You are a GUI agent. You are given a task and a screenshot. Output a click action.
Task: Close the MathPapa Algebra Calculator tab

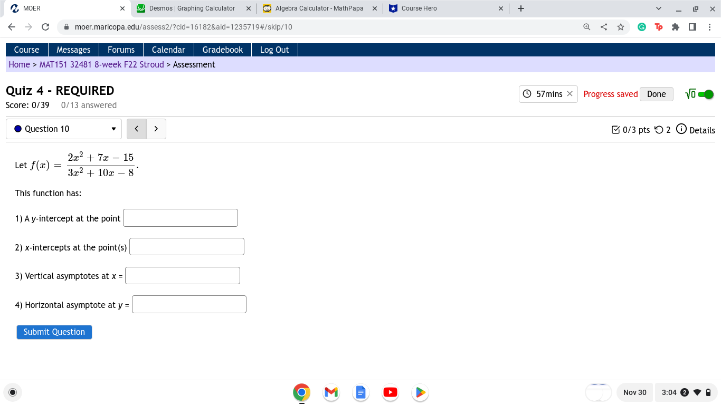(375, 8)
